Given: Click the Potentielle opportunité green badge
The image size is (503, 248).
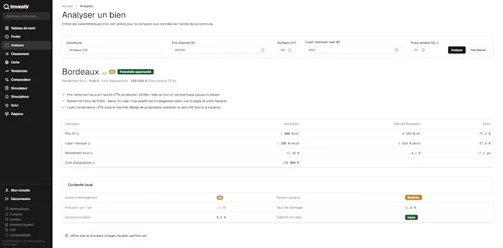Looking at the screenshot, I should (135, 72).
